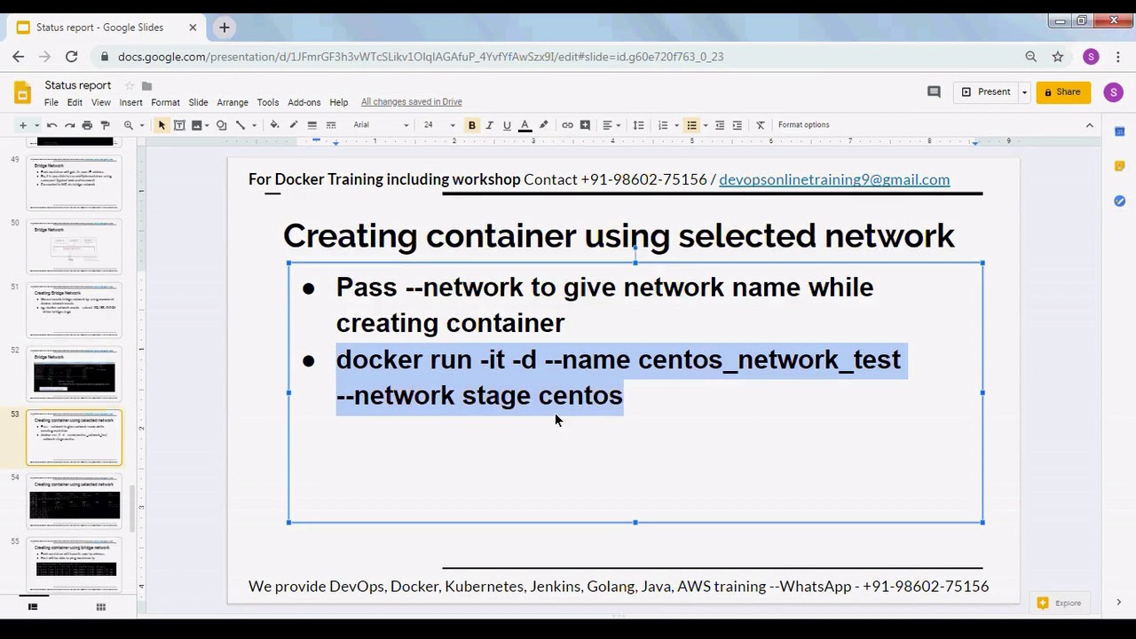Open the File menu
The image size is (1136, 639).
click(51, 102)
